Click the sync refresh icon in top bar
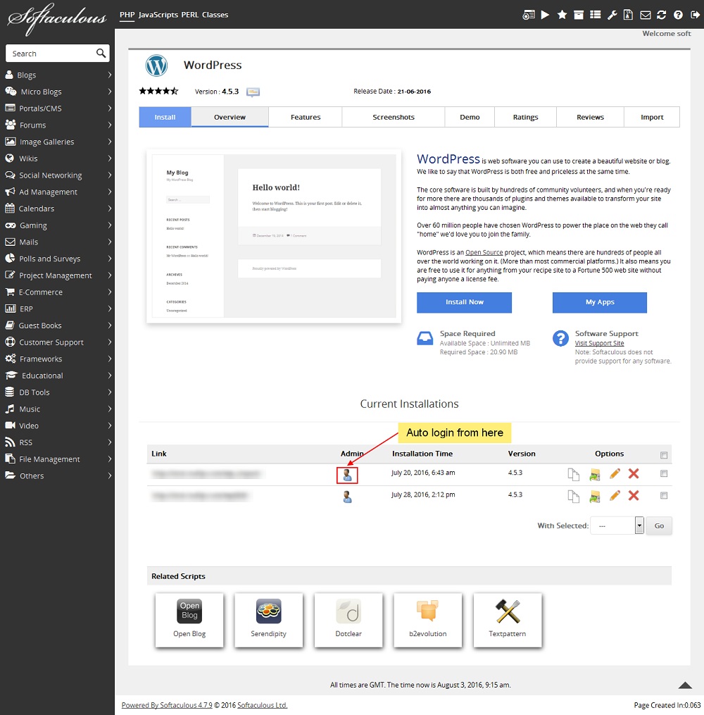The width and height of the screenshot is (704, 715). pos(662,15)
